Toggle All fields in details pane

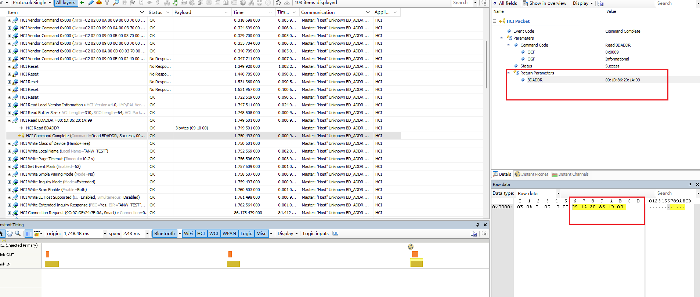(505, 3)
